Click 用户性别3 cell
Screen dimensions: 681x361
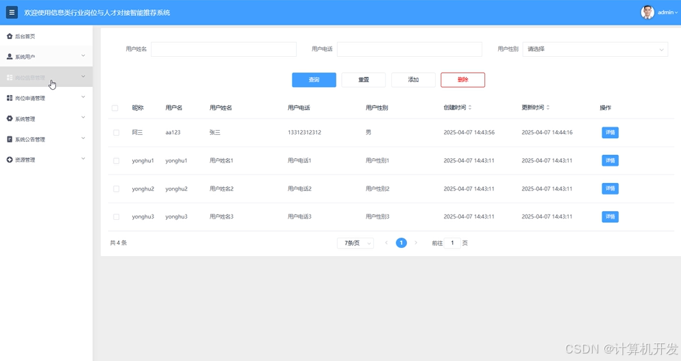pos(377,216)
